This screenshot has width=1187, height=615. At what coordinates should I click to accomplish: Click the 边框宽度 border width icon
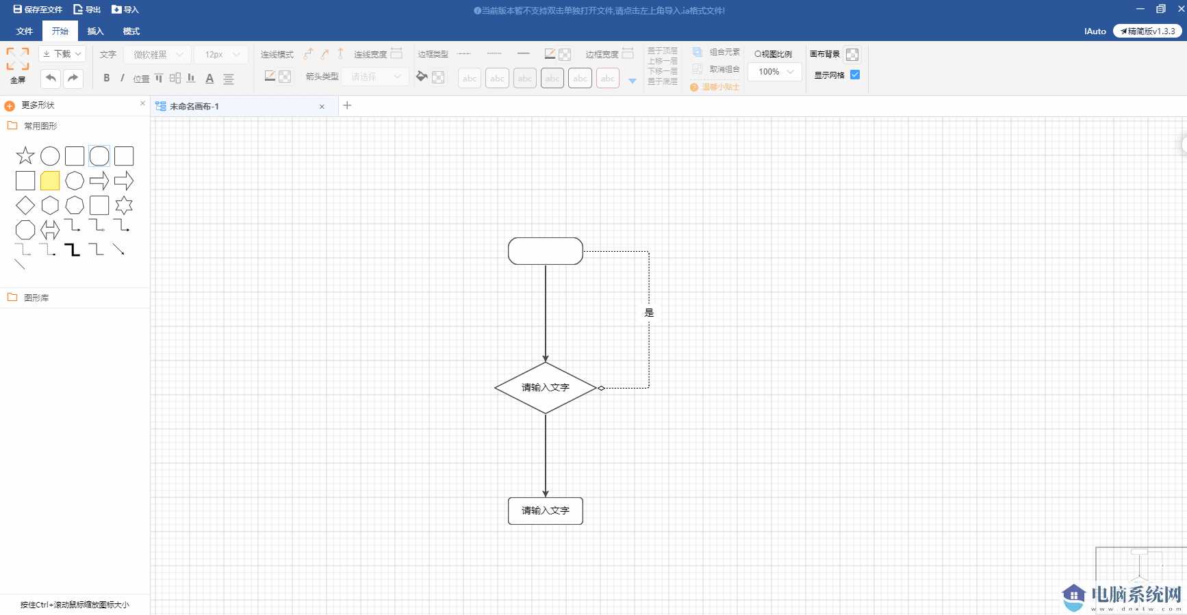tap(628, 53)
